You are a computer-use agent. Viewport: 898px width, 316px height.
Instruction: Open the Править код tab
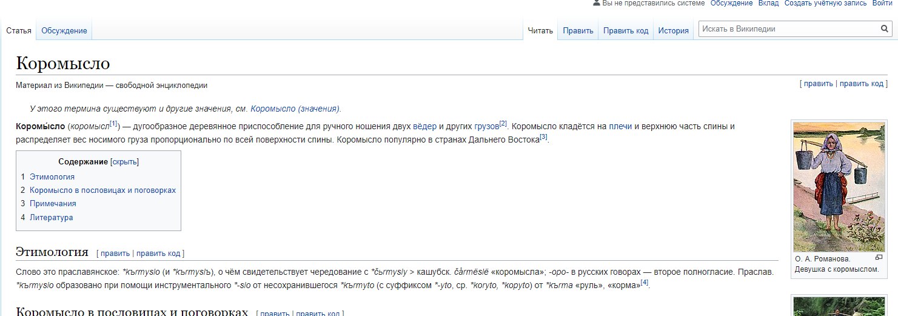pyautogui.click(x=626, y=30)
